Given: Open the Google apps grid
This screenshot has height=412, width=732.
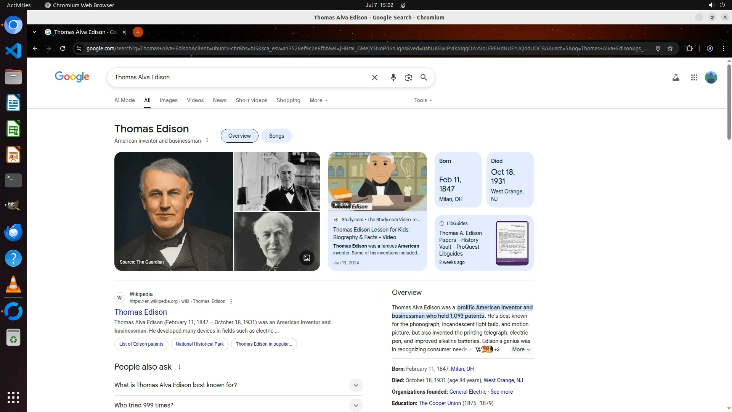Looking at the screenshot, I should click(694, 77).
